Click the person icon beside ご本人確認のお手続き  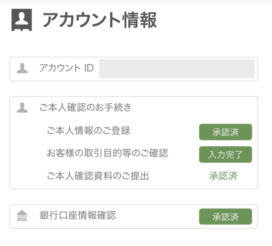tap(22, 108)
